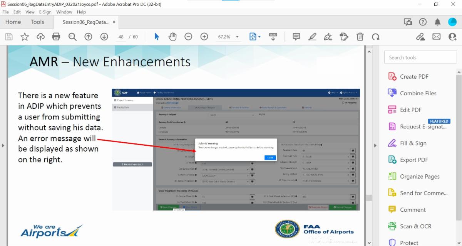
Task: View notifications bell
Action: (x=437, y=22)
